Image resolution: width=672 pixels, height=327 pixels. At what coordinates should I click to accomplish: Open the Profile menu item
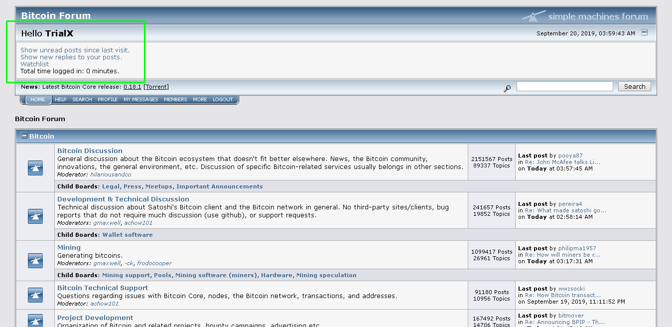coord(108,100)
